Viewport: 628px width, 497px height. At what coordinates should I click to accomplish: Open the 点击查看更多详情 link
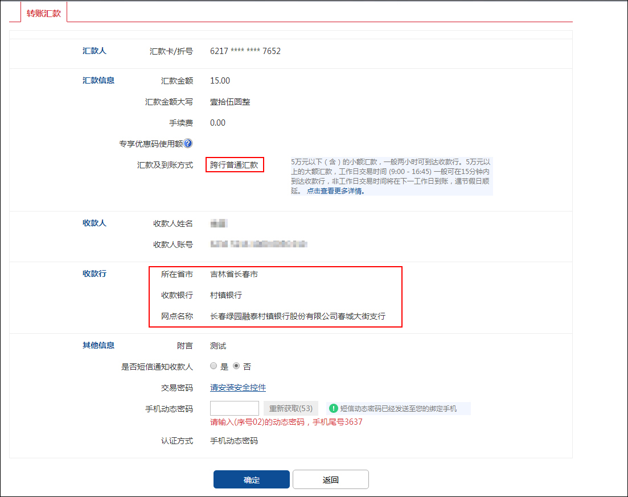[335, 191]
